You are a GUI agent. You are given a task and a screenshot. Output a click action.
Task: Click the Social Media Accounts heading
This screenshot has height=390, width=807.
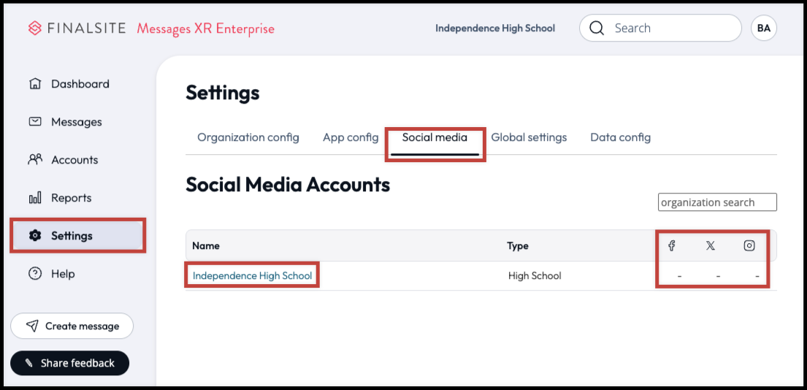(288, 185)
